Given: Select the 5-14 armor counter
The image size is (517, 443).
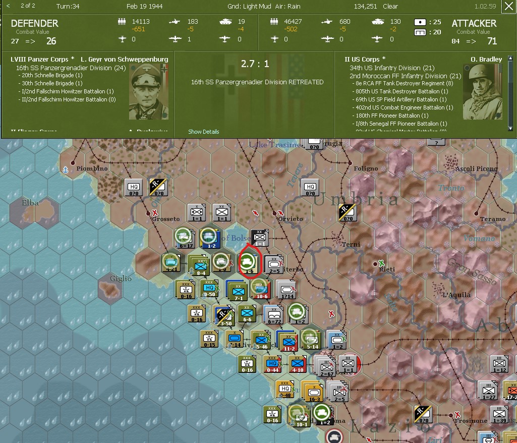Looking at the screenshot, I should [311, 340].
